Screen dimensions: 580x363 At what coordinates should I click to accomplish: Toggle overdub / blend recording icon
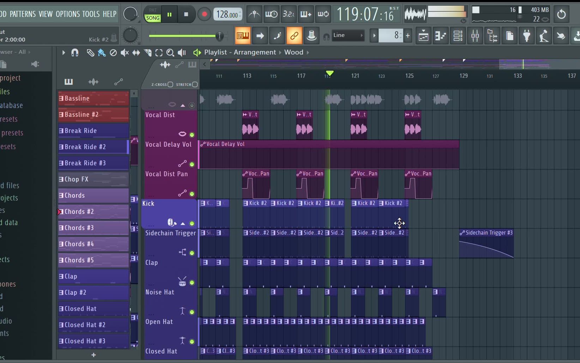click(306, 14)
